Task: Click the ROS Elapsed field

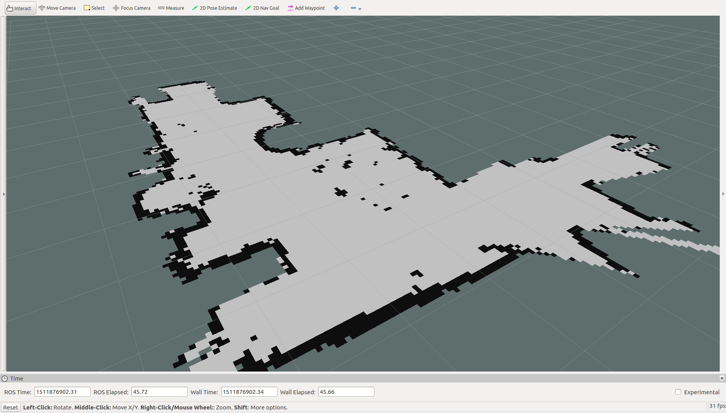Action: click(x=160, y=392)
